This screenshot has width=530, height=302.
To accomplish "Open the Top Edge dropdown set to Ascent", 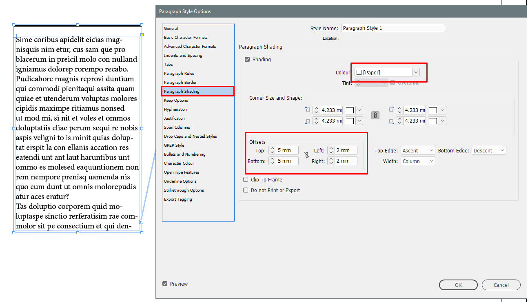I will pos(418,150).
